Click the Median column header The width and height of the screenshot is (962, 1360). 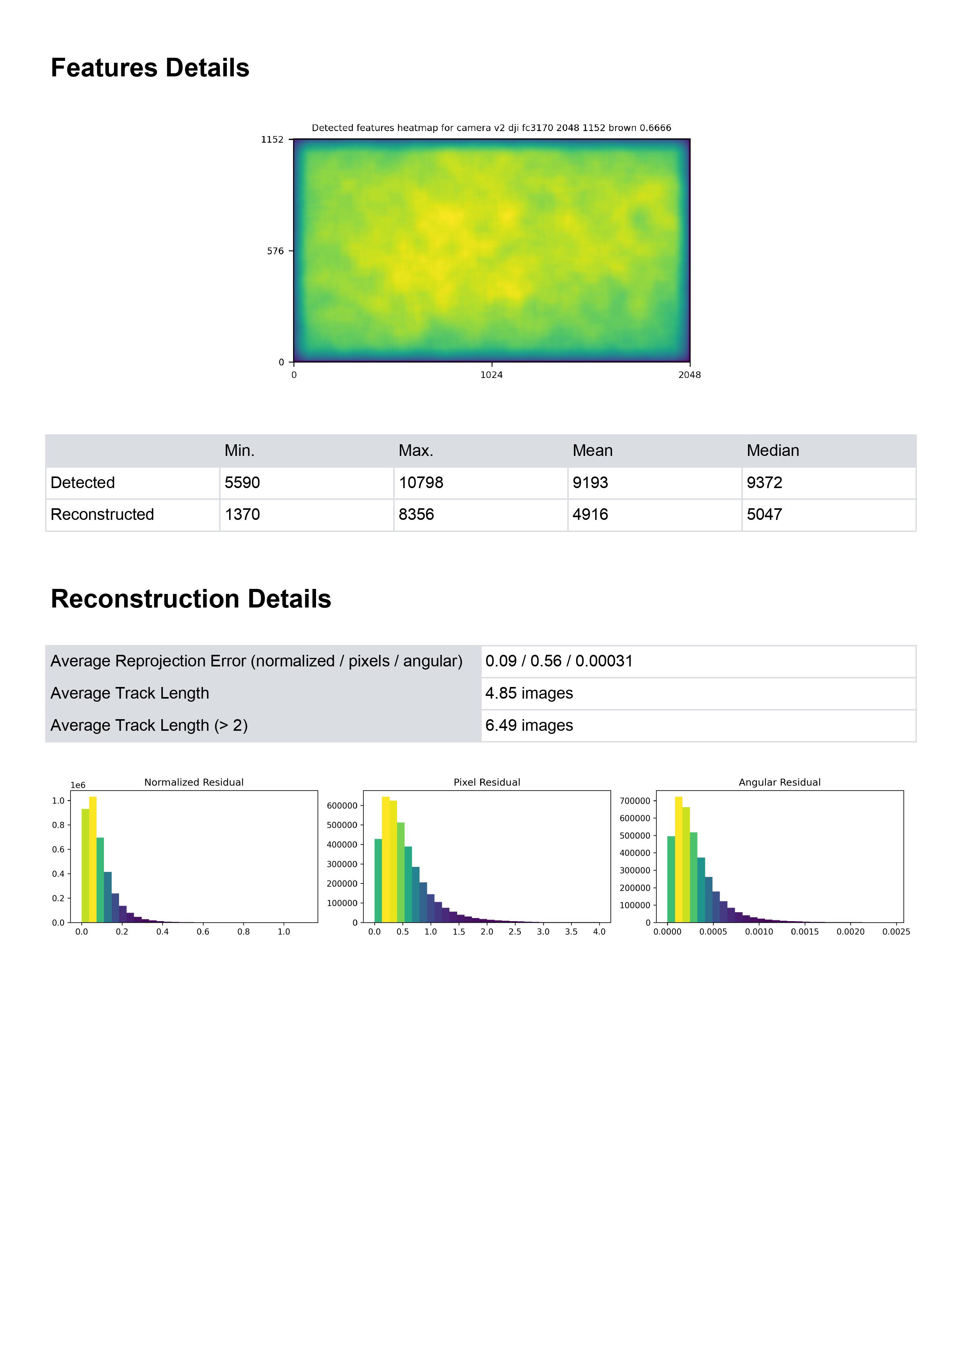(x=772, y=451)
